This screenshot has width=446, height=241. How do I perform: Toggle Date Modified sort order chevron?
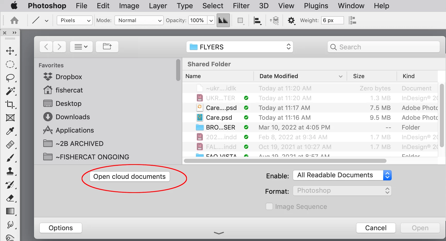tap(341, 76)
